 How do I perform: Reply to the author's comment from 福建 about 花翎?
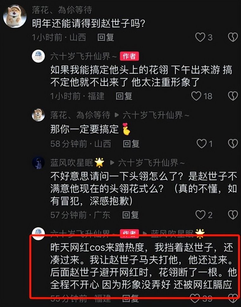point(124,96)
